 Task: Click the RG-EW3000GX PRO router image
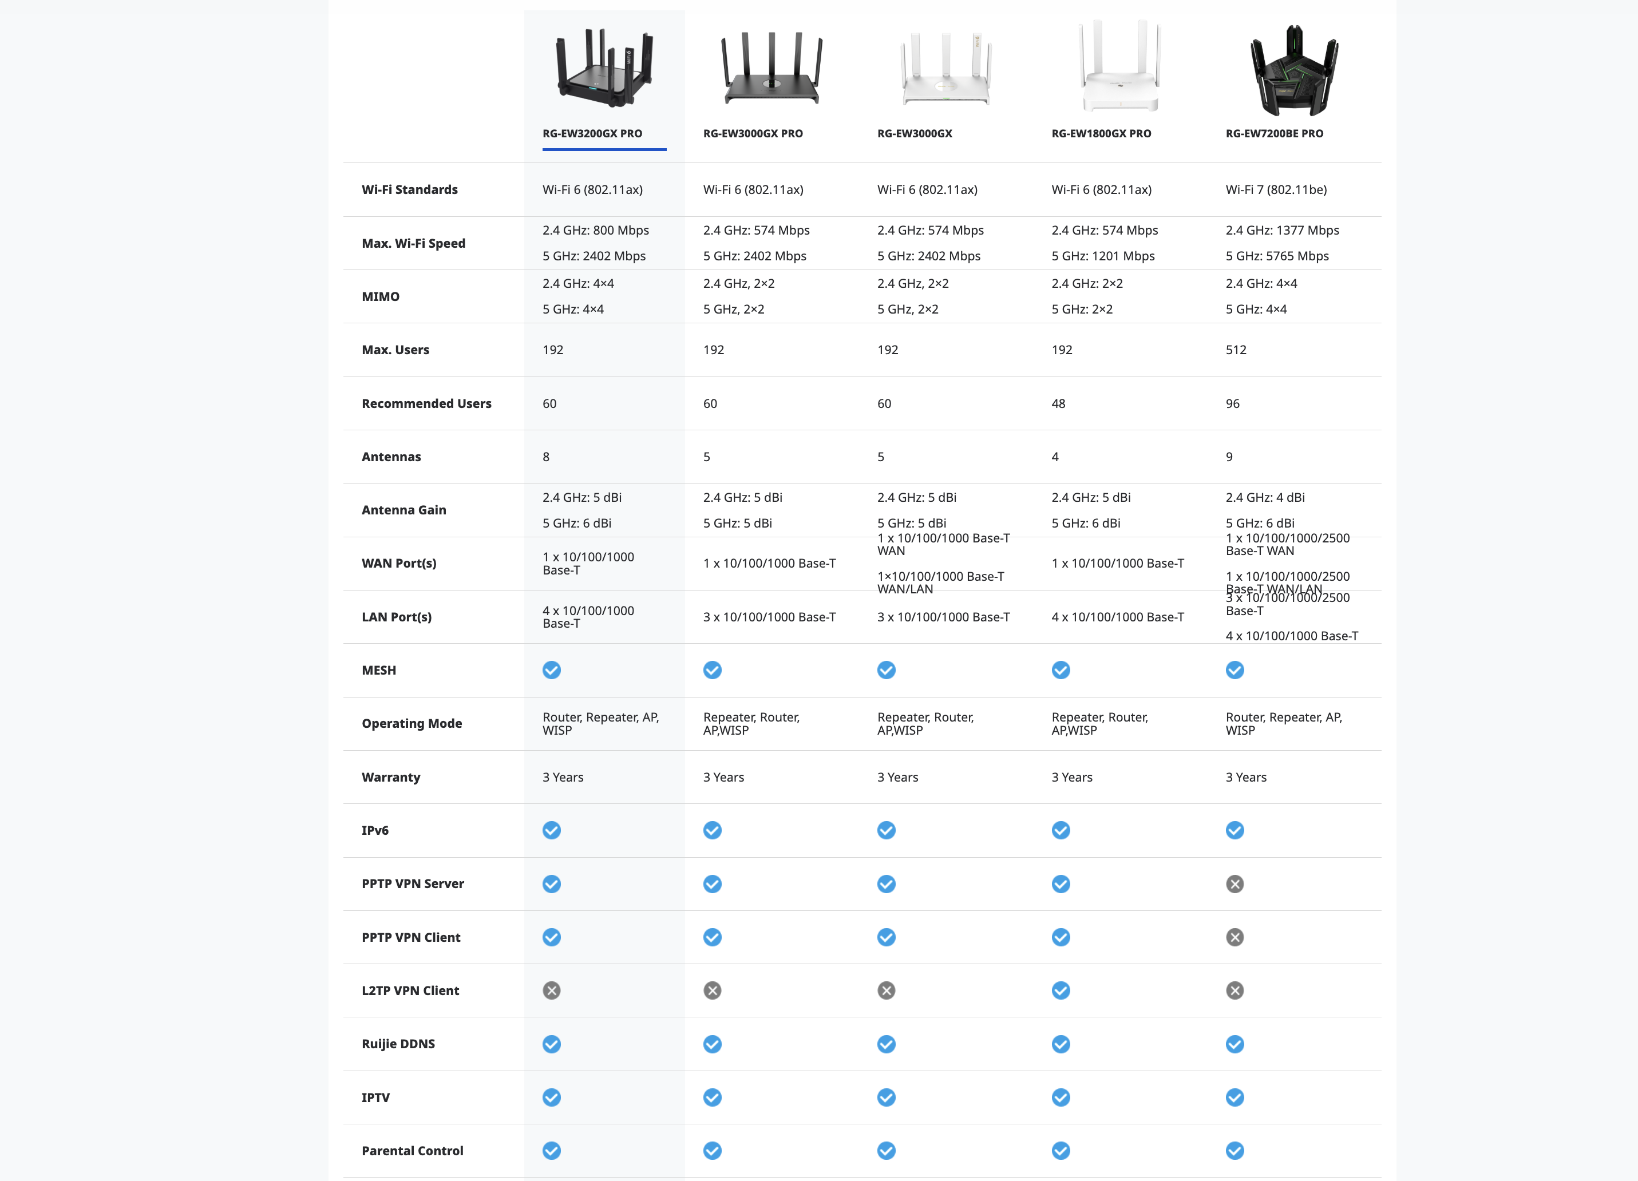pyautogui.click(x=771, y=68)
